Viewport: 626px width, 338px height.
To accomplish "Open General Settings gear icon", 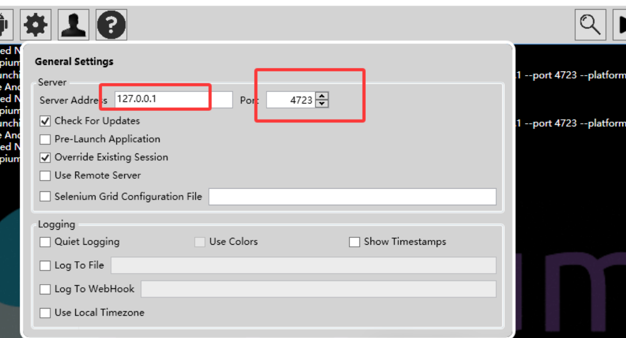I will [36, 25].
